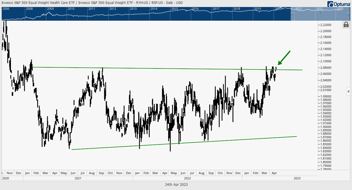The image size is (352, 190).
Task: Choose 2016 in the overview timeline
Action: coord(195,9)
